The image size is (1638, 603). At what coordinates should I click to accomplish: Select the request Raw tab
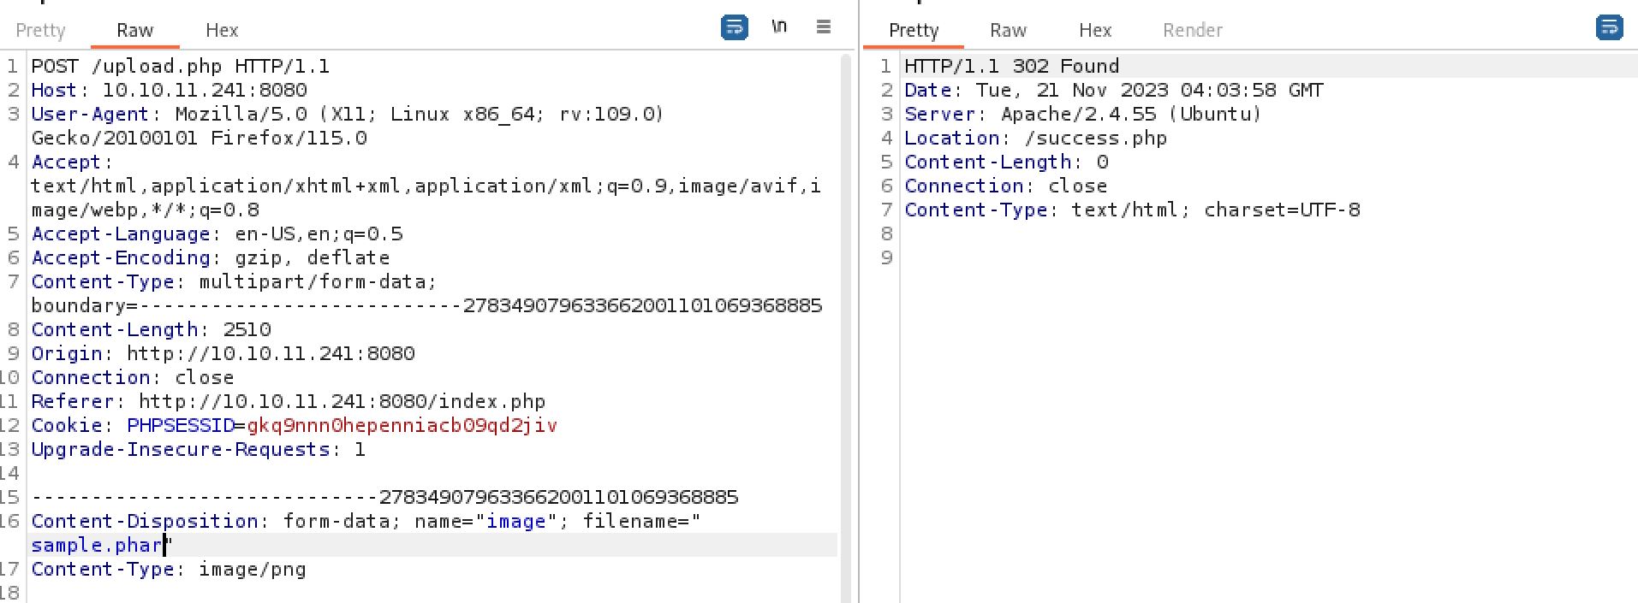(134, 31)
